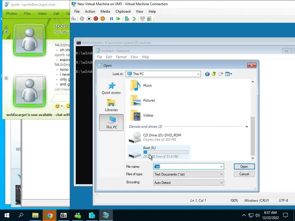Close the Open dialog
Screen dimensions: 295x221
click(252, 65)
